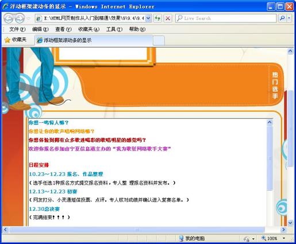
Task: Expand the search provider dropdown arrow
Action: pyautogui.click(x=289, y=18)
